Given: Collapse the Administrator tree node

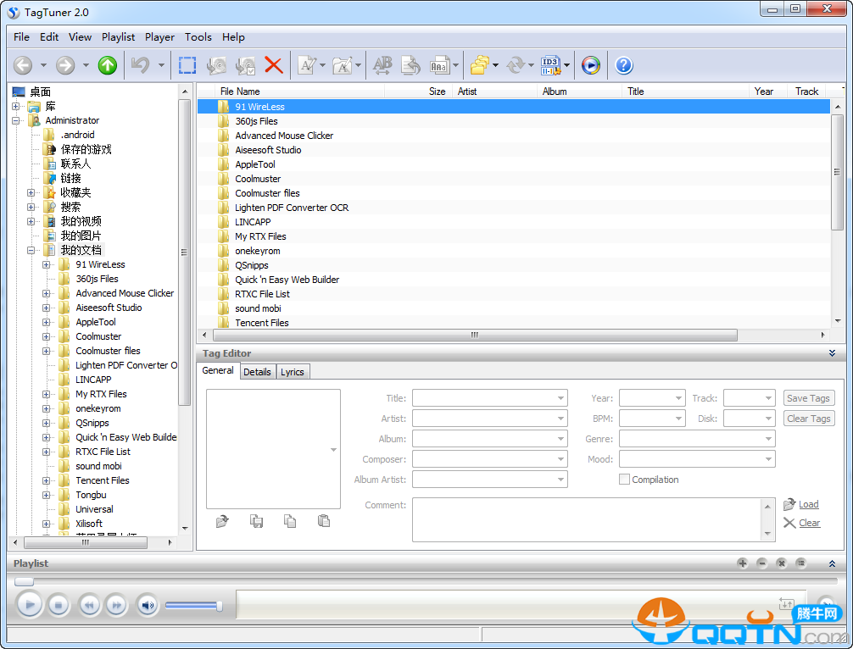Looking at the screenshot, I should (17, 120).
